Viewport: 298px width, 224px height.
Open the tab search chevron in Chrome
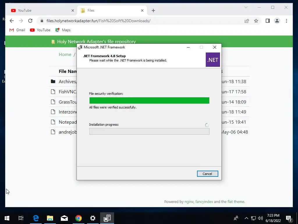point(246,7)
